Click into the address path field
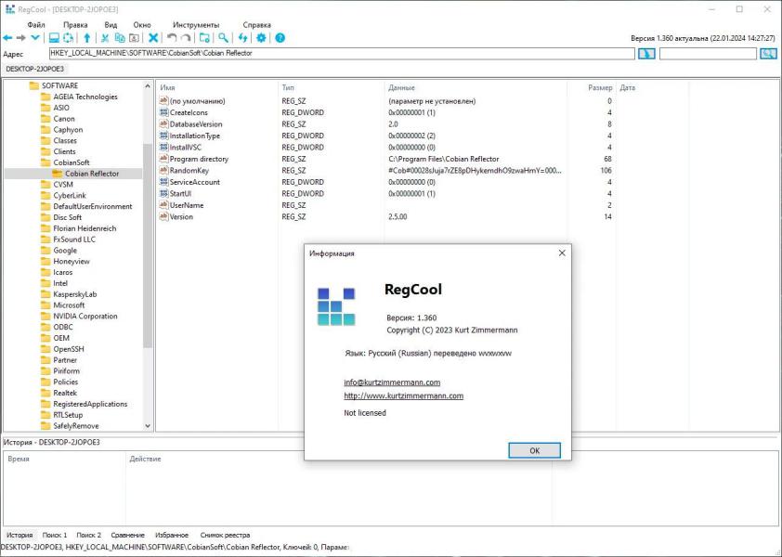Viewport: 782px width, 557px height. click(342, 53)
